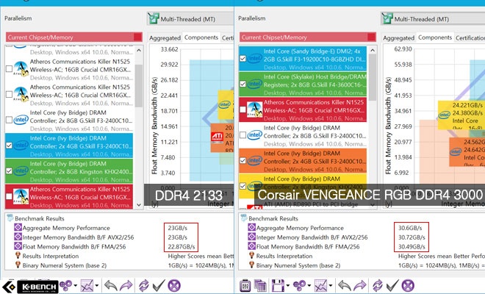Click the first module icon in right toolbar
Viewport: 485px width, 294px height.
[x=245, y=285]
